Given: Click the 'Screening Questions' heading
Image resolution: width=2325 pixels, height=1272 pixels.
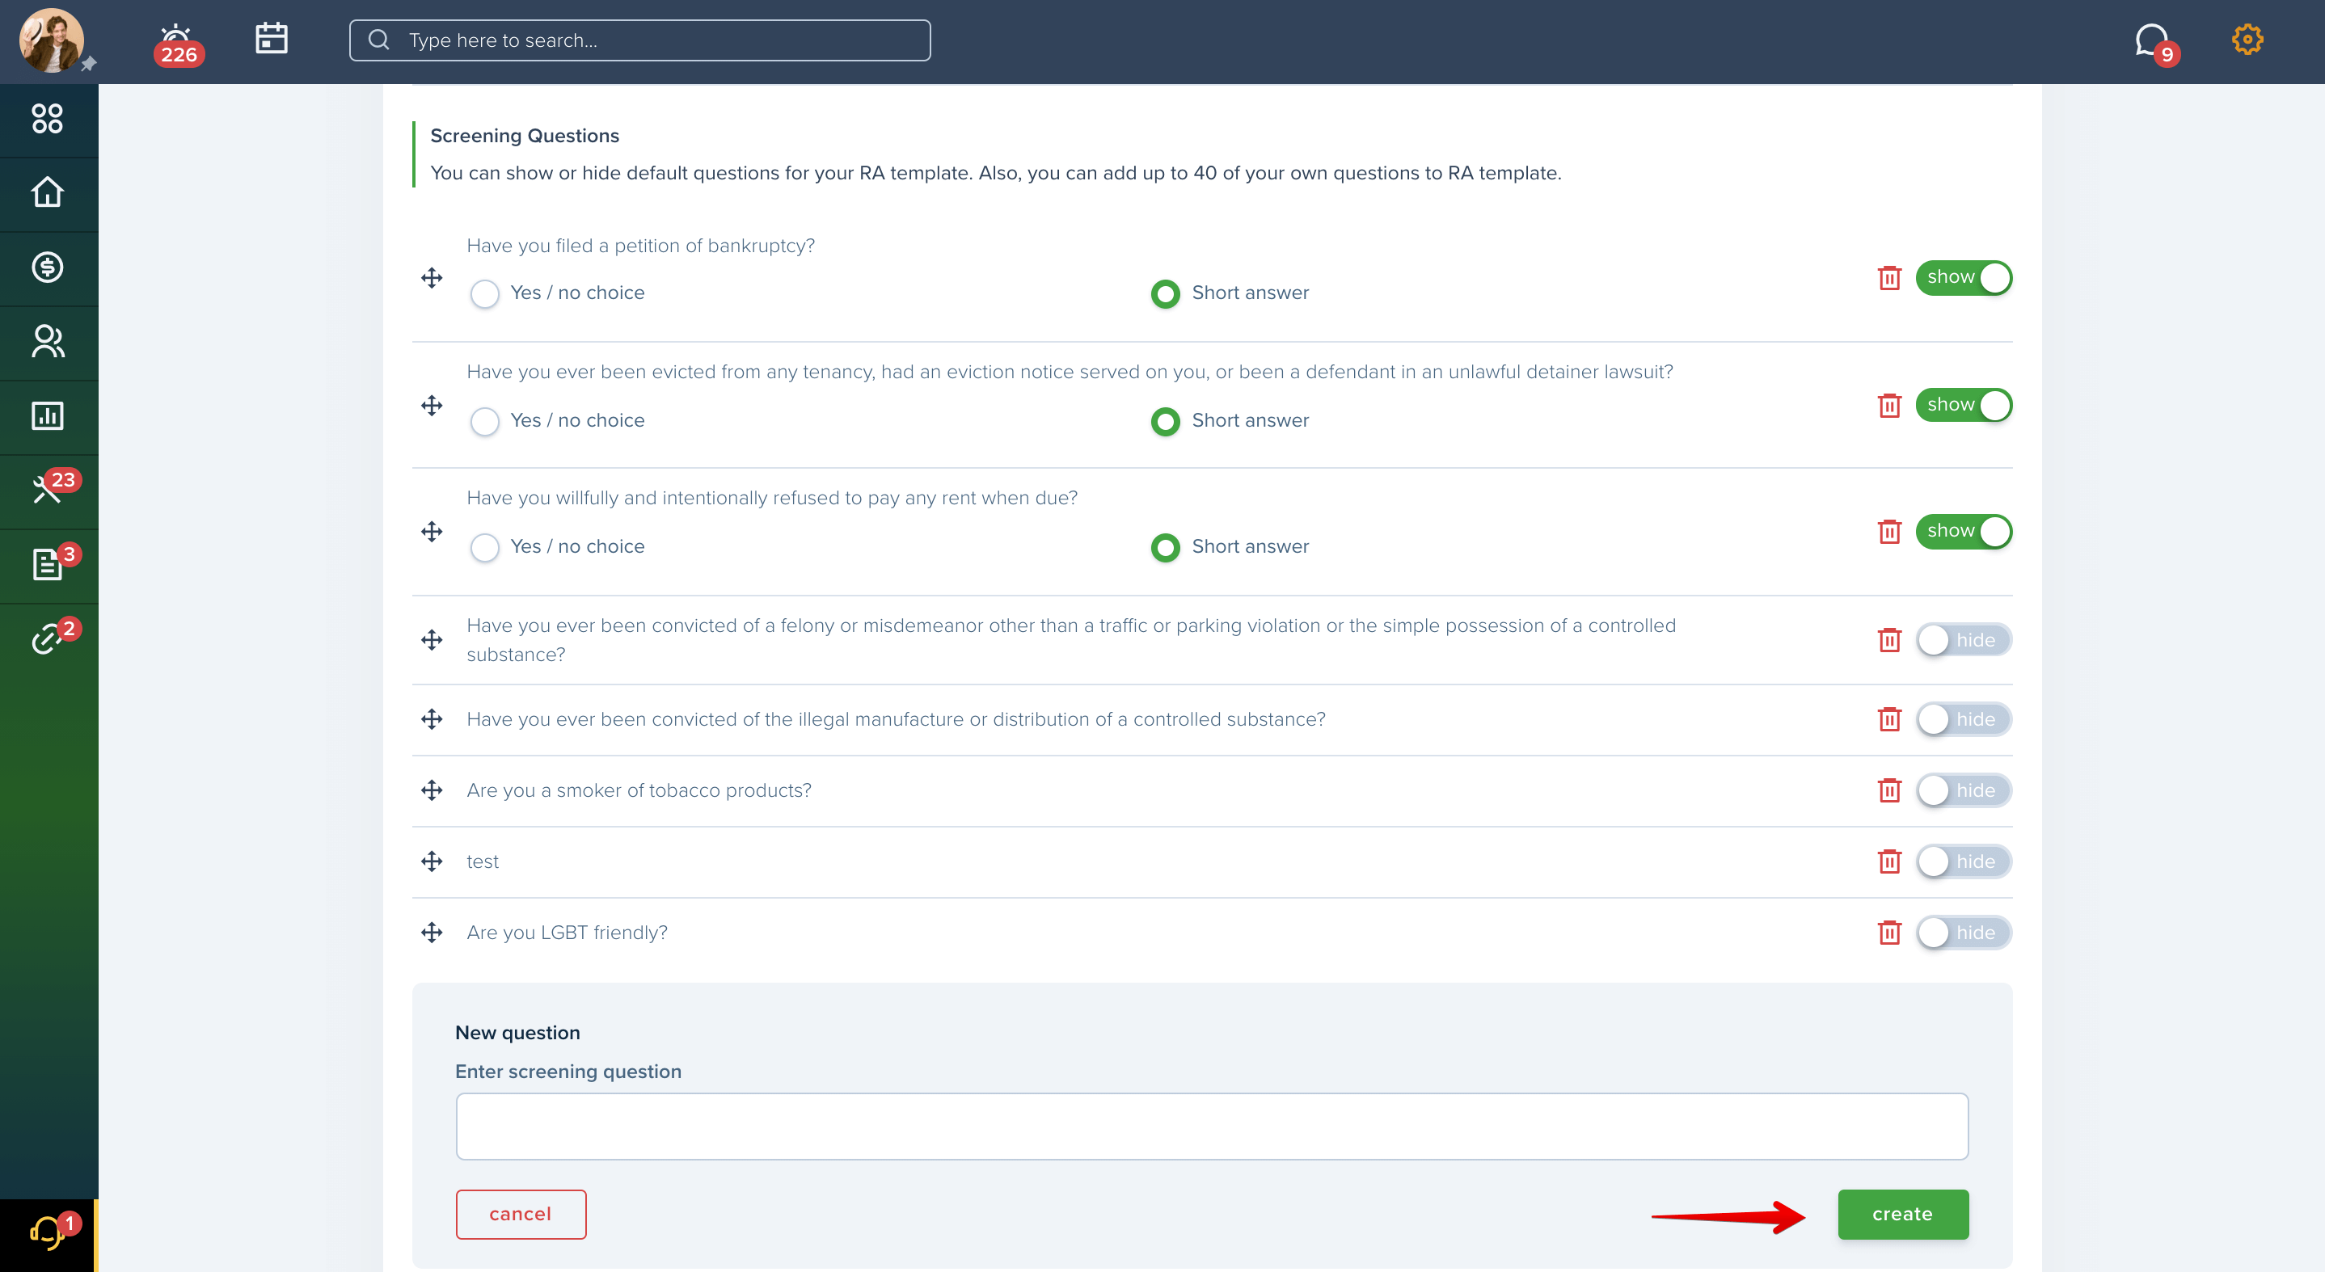Looking at the screenshot, I should pos(525,135).
